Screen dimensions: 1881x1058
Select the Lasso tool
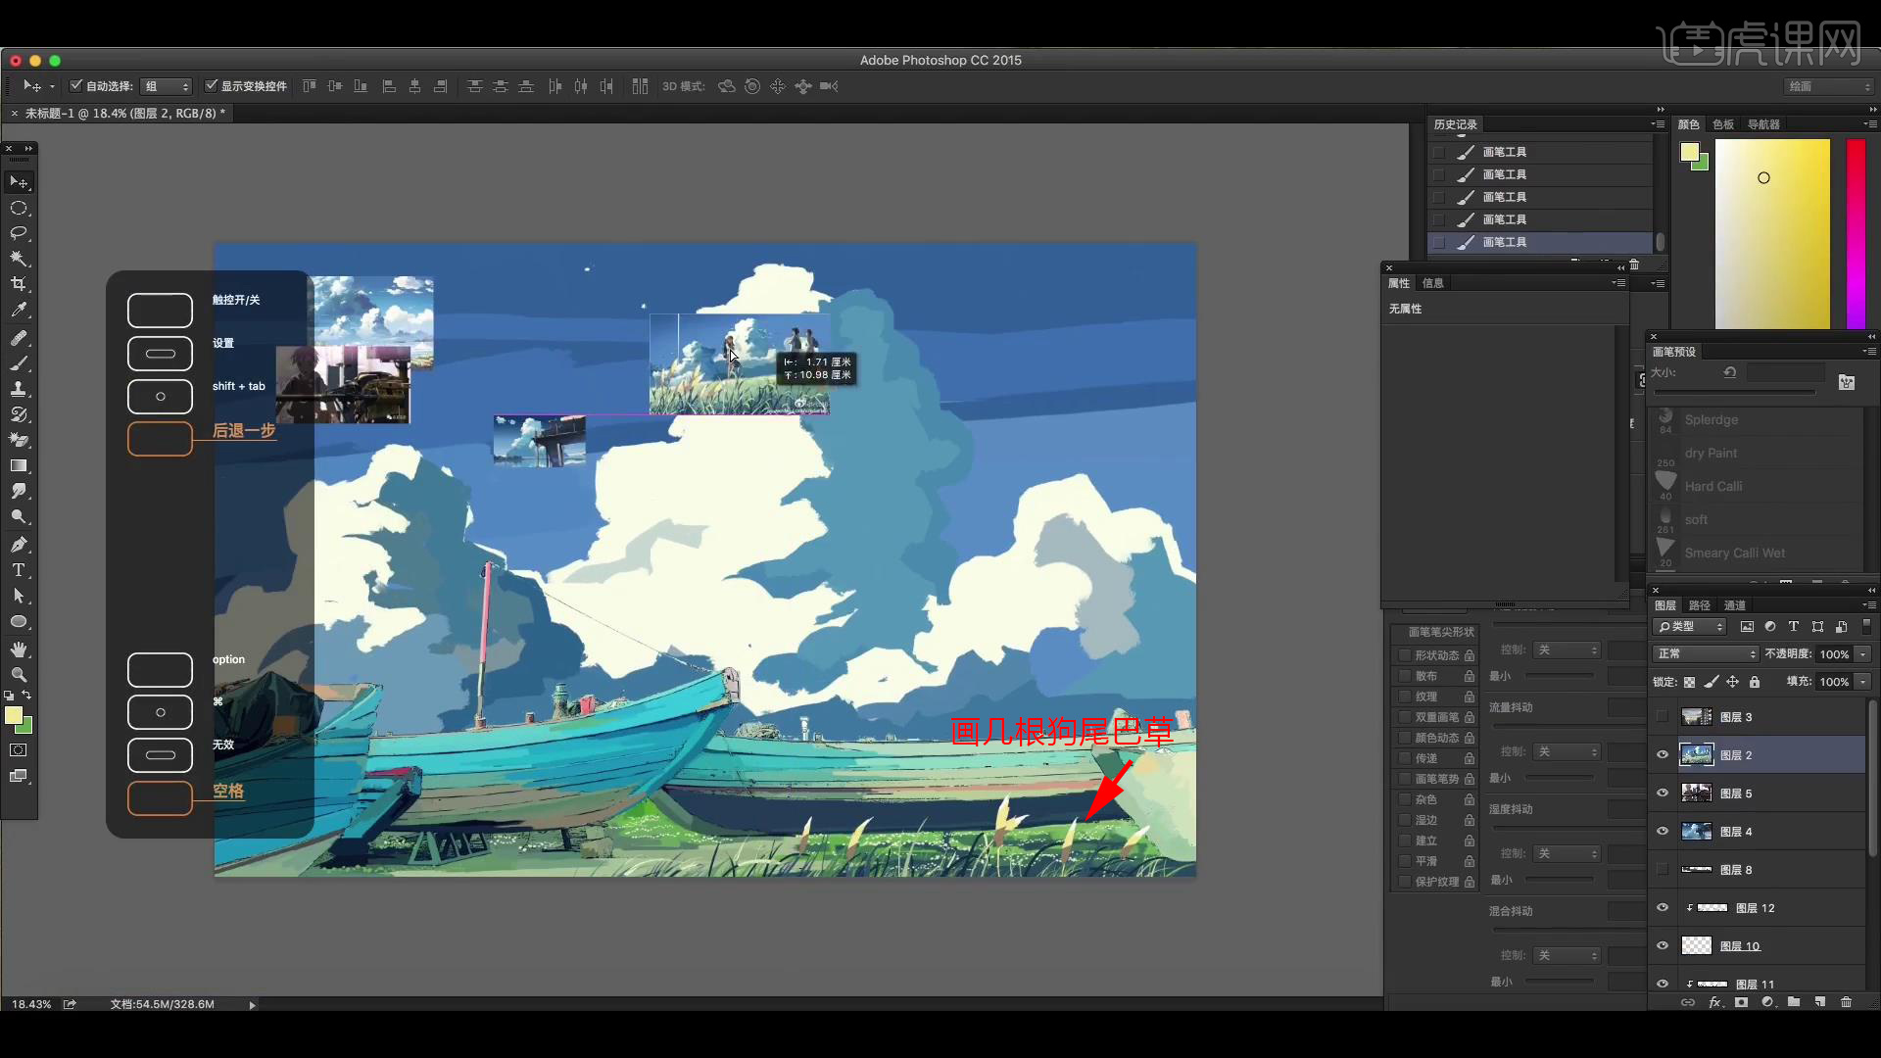click(19, 233)
